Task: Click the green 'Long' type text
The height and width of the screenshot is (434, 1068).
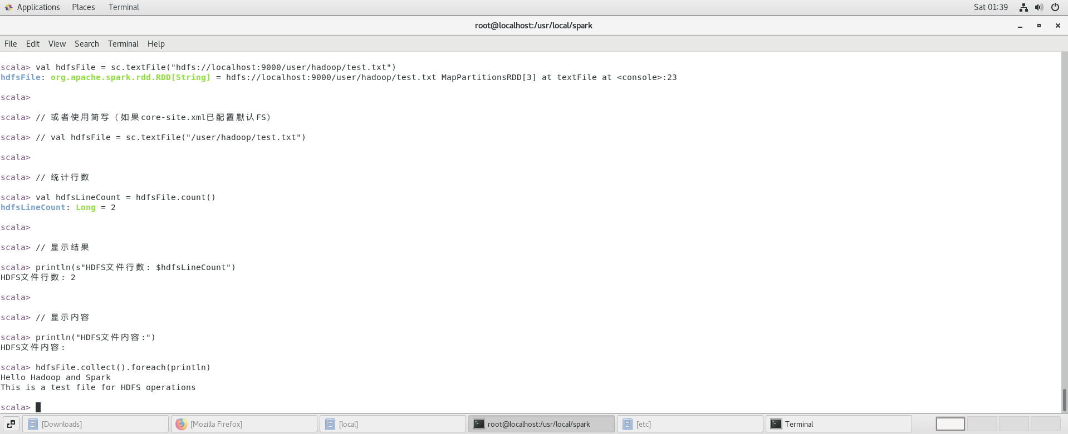Action: click(x=86, y=207)
